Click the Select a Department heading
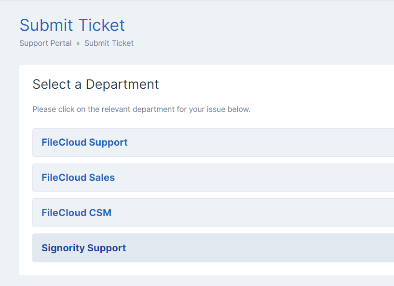The image size is (394, 286). [95, 84]
